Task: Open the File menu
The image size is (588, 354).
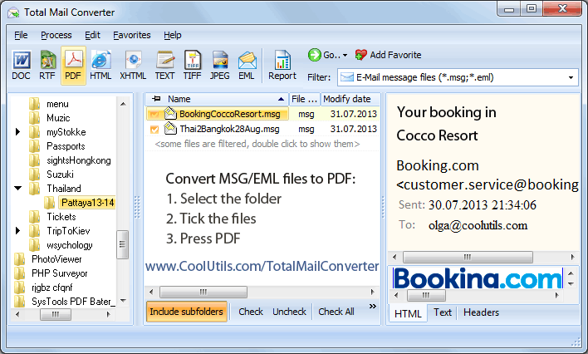Action: point(21,35)
